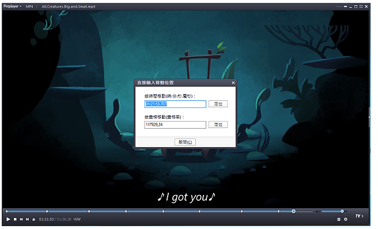Viewport: 378px width, 229px height.
Task: Click the All.Creatures.Big.and.Small.mp4 file title
Action: 69,6
